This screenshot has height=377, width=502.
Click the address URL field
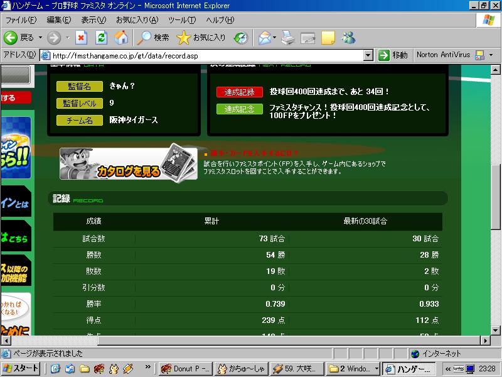click(208, 55)
